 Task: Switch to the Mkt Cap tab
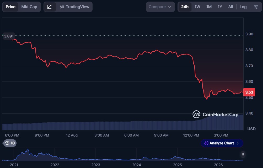click(x=29, y=7)
